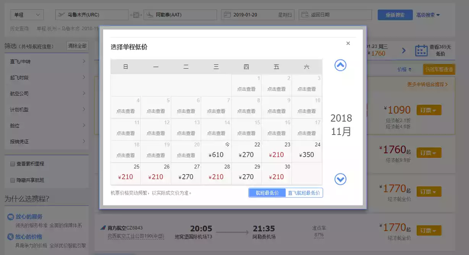Open the 高级搜索 dropdown

click(x=428, y=15)
